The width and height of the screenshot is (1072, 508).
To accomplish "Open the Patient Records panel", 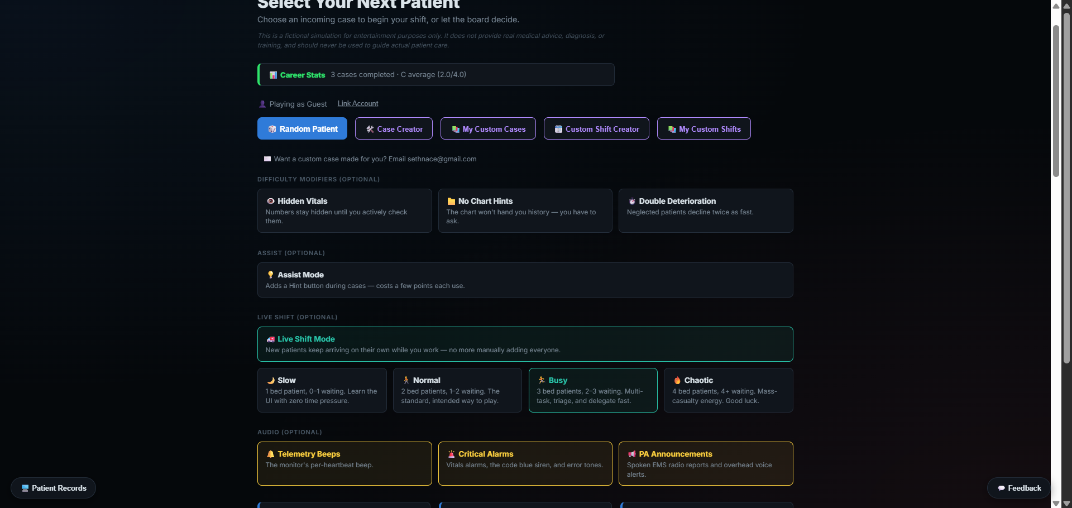I will click(53, 488).
